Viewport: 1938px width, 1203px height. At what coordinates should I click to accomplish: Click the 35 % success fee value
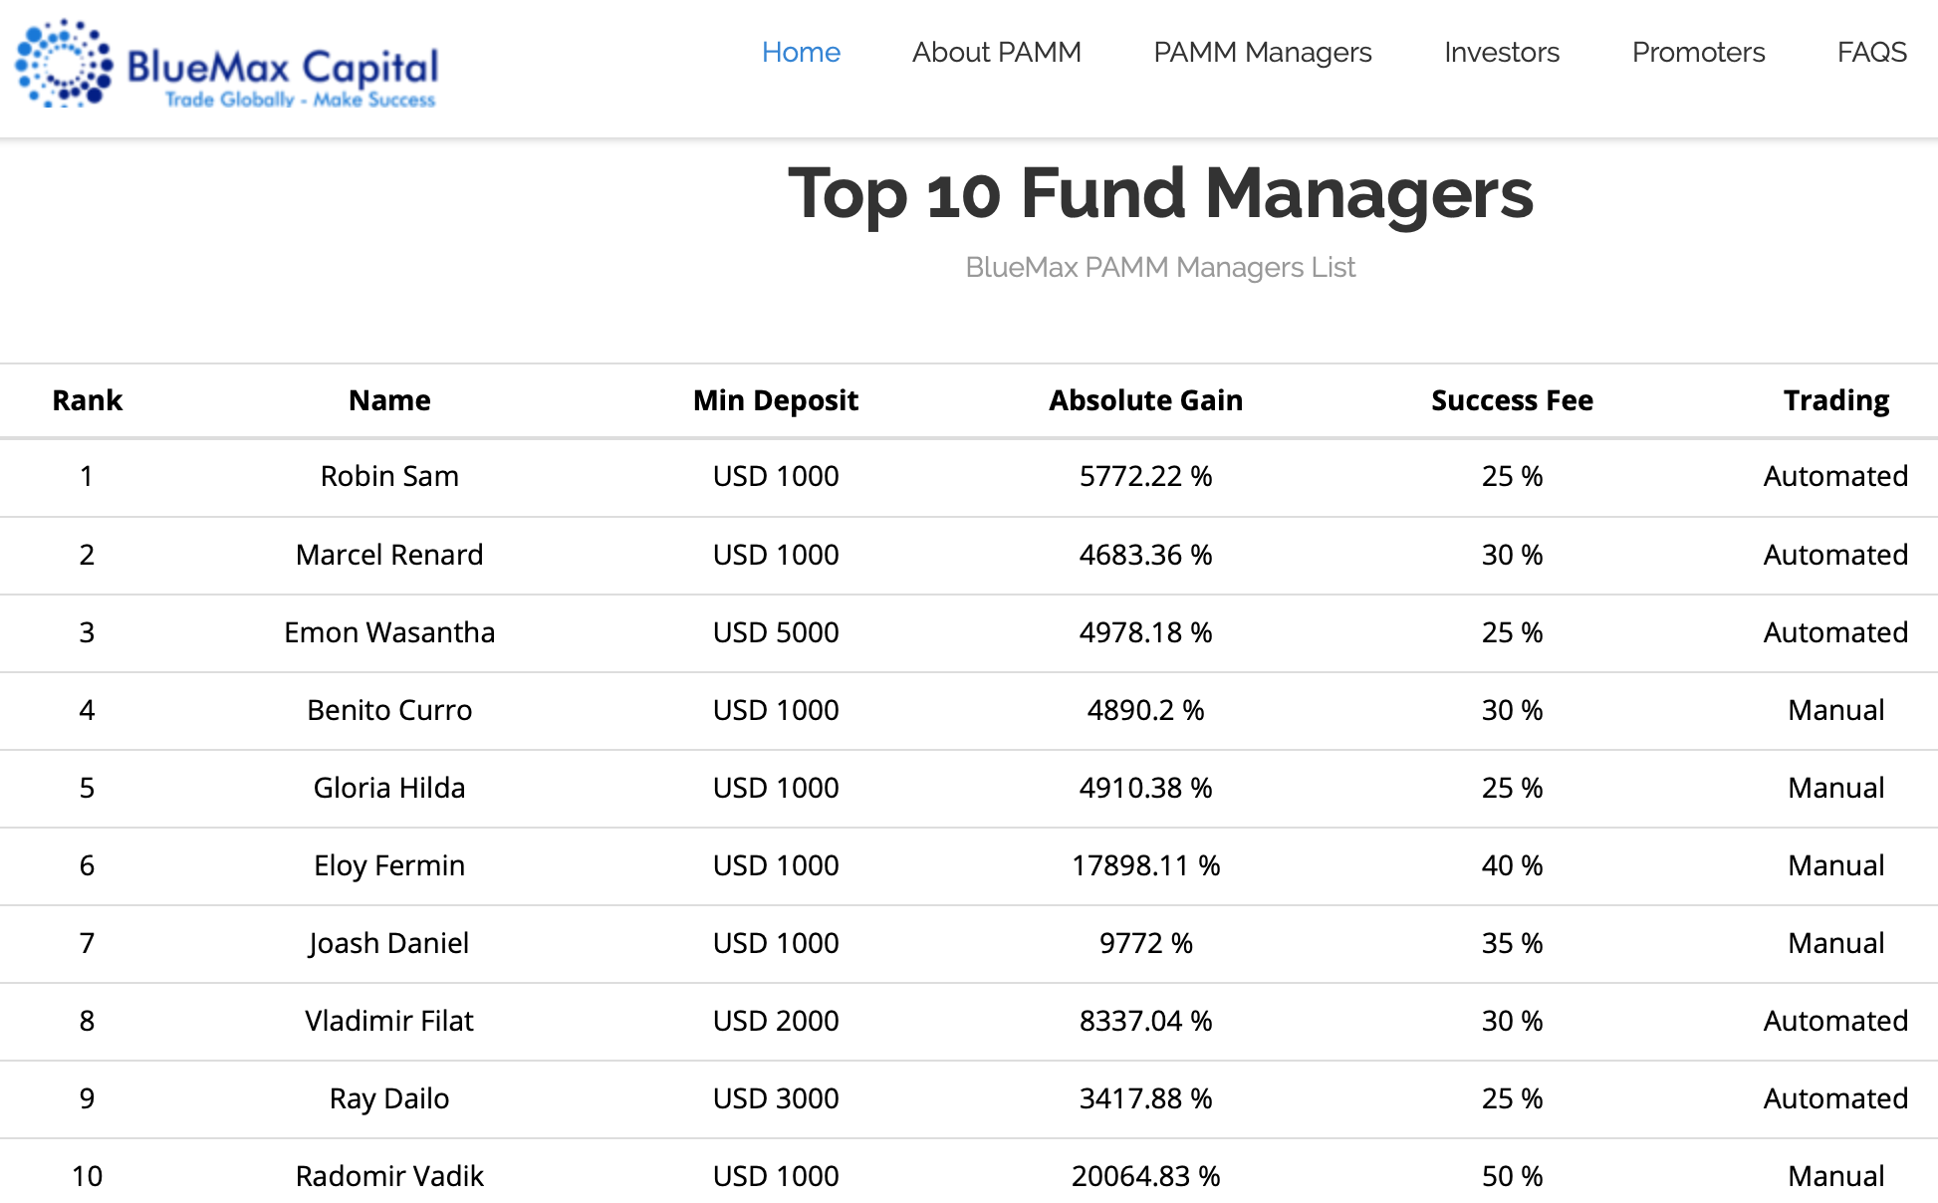[x=1512, y=943]
